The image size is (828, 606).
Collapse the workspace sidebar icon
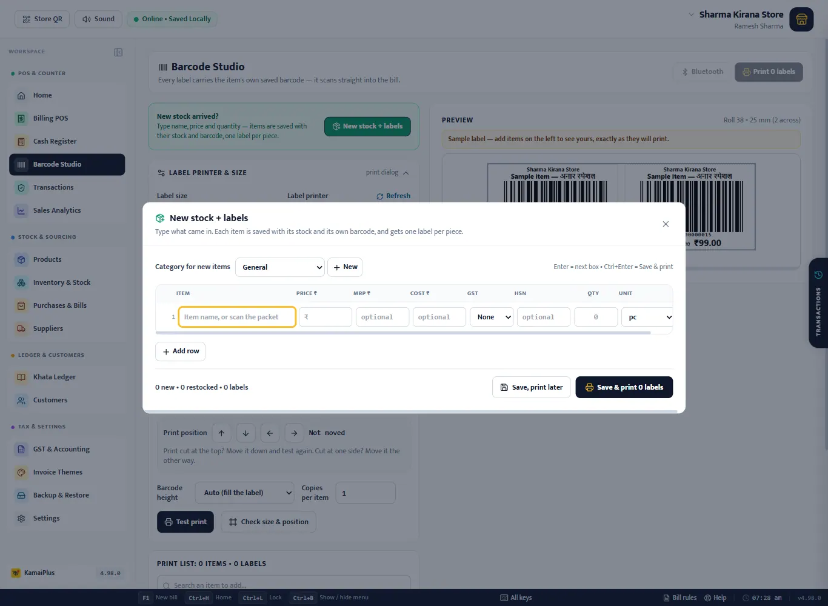tap(118, 52)
